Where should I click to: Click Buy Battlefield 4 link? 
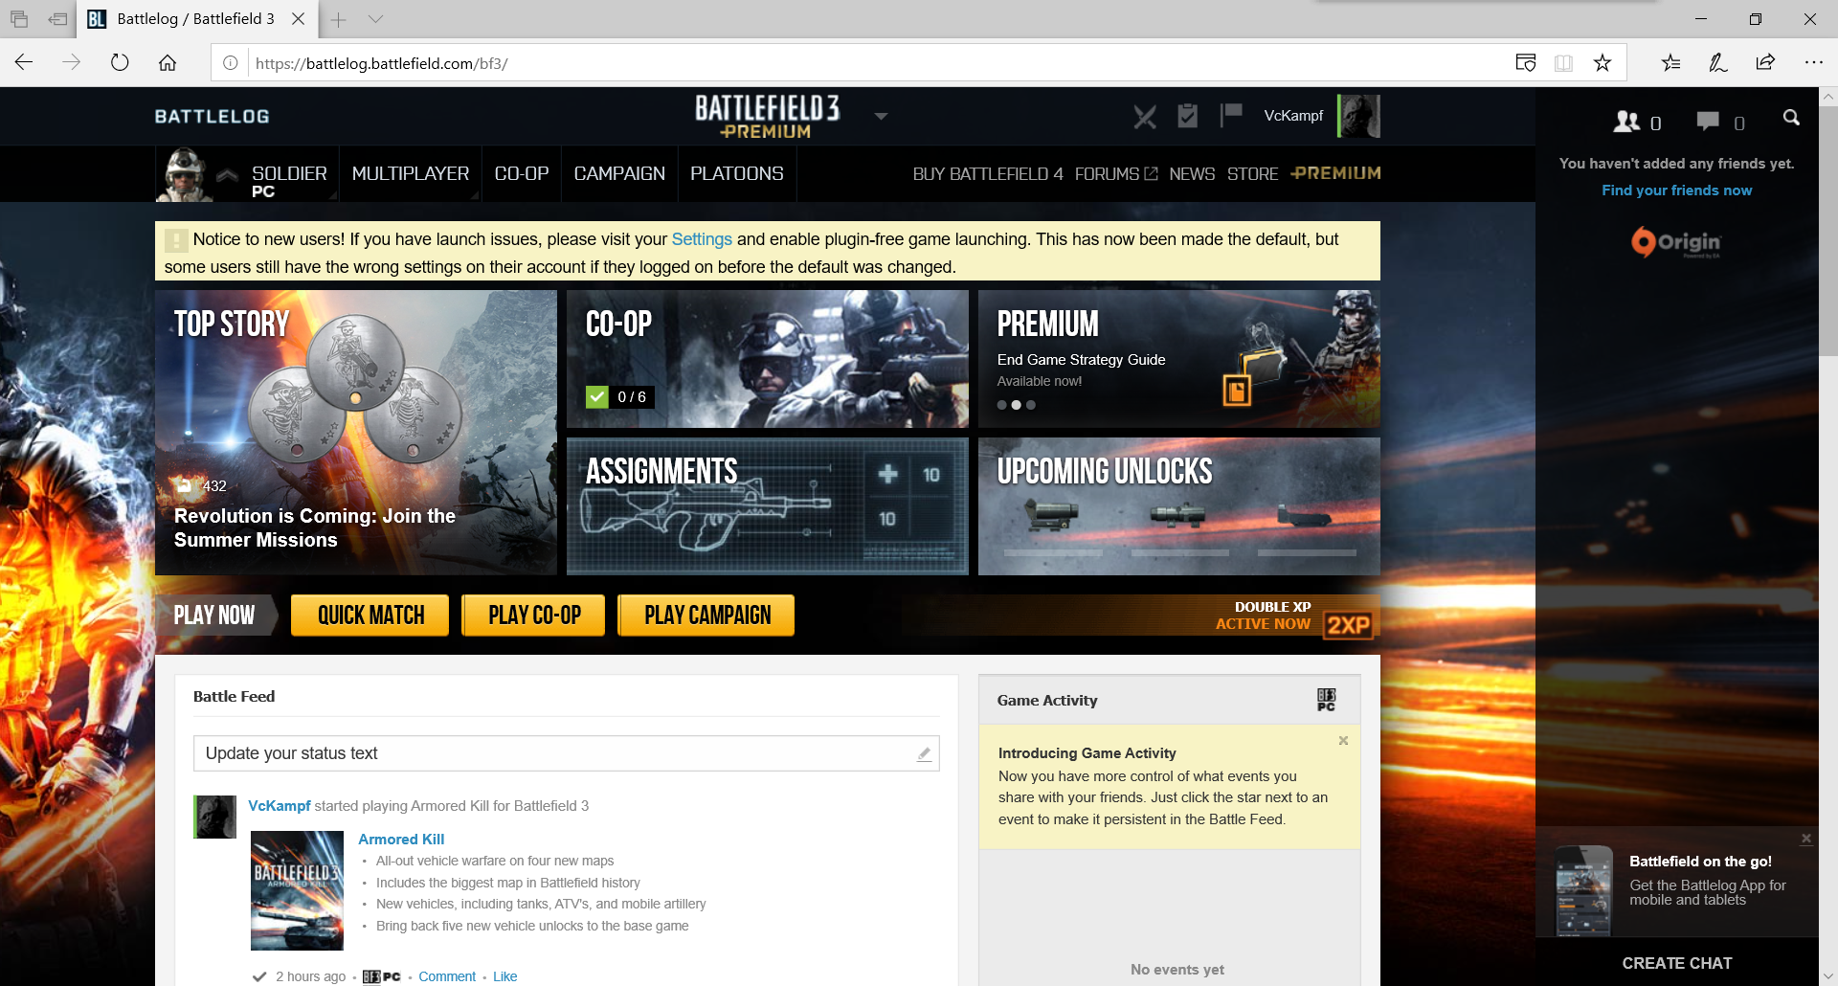pos(988,173)
